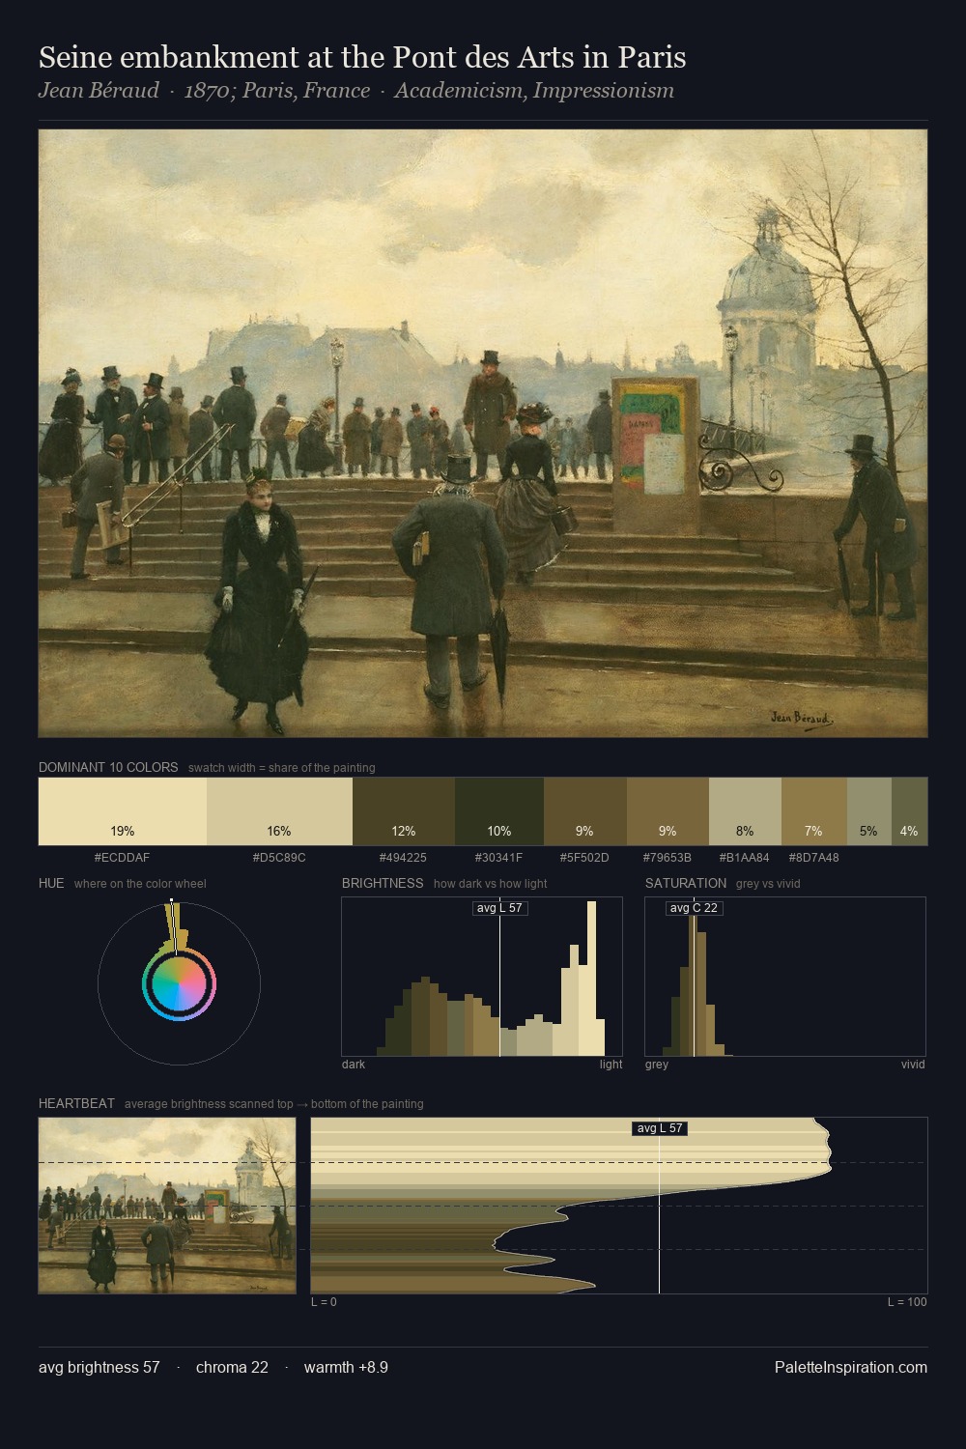
Task: Click the '#8D7A48' hex code label
Action: click(813, 857)
